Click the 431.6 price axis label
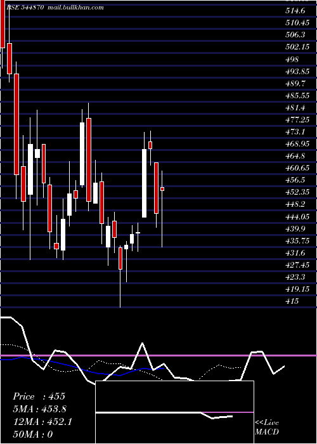Screen dimensions: 317x444 coord(295,252)
